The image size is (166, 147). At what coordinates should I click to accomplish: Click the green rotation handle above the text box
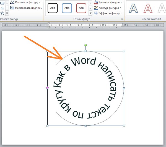85,45
